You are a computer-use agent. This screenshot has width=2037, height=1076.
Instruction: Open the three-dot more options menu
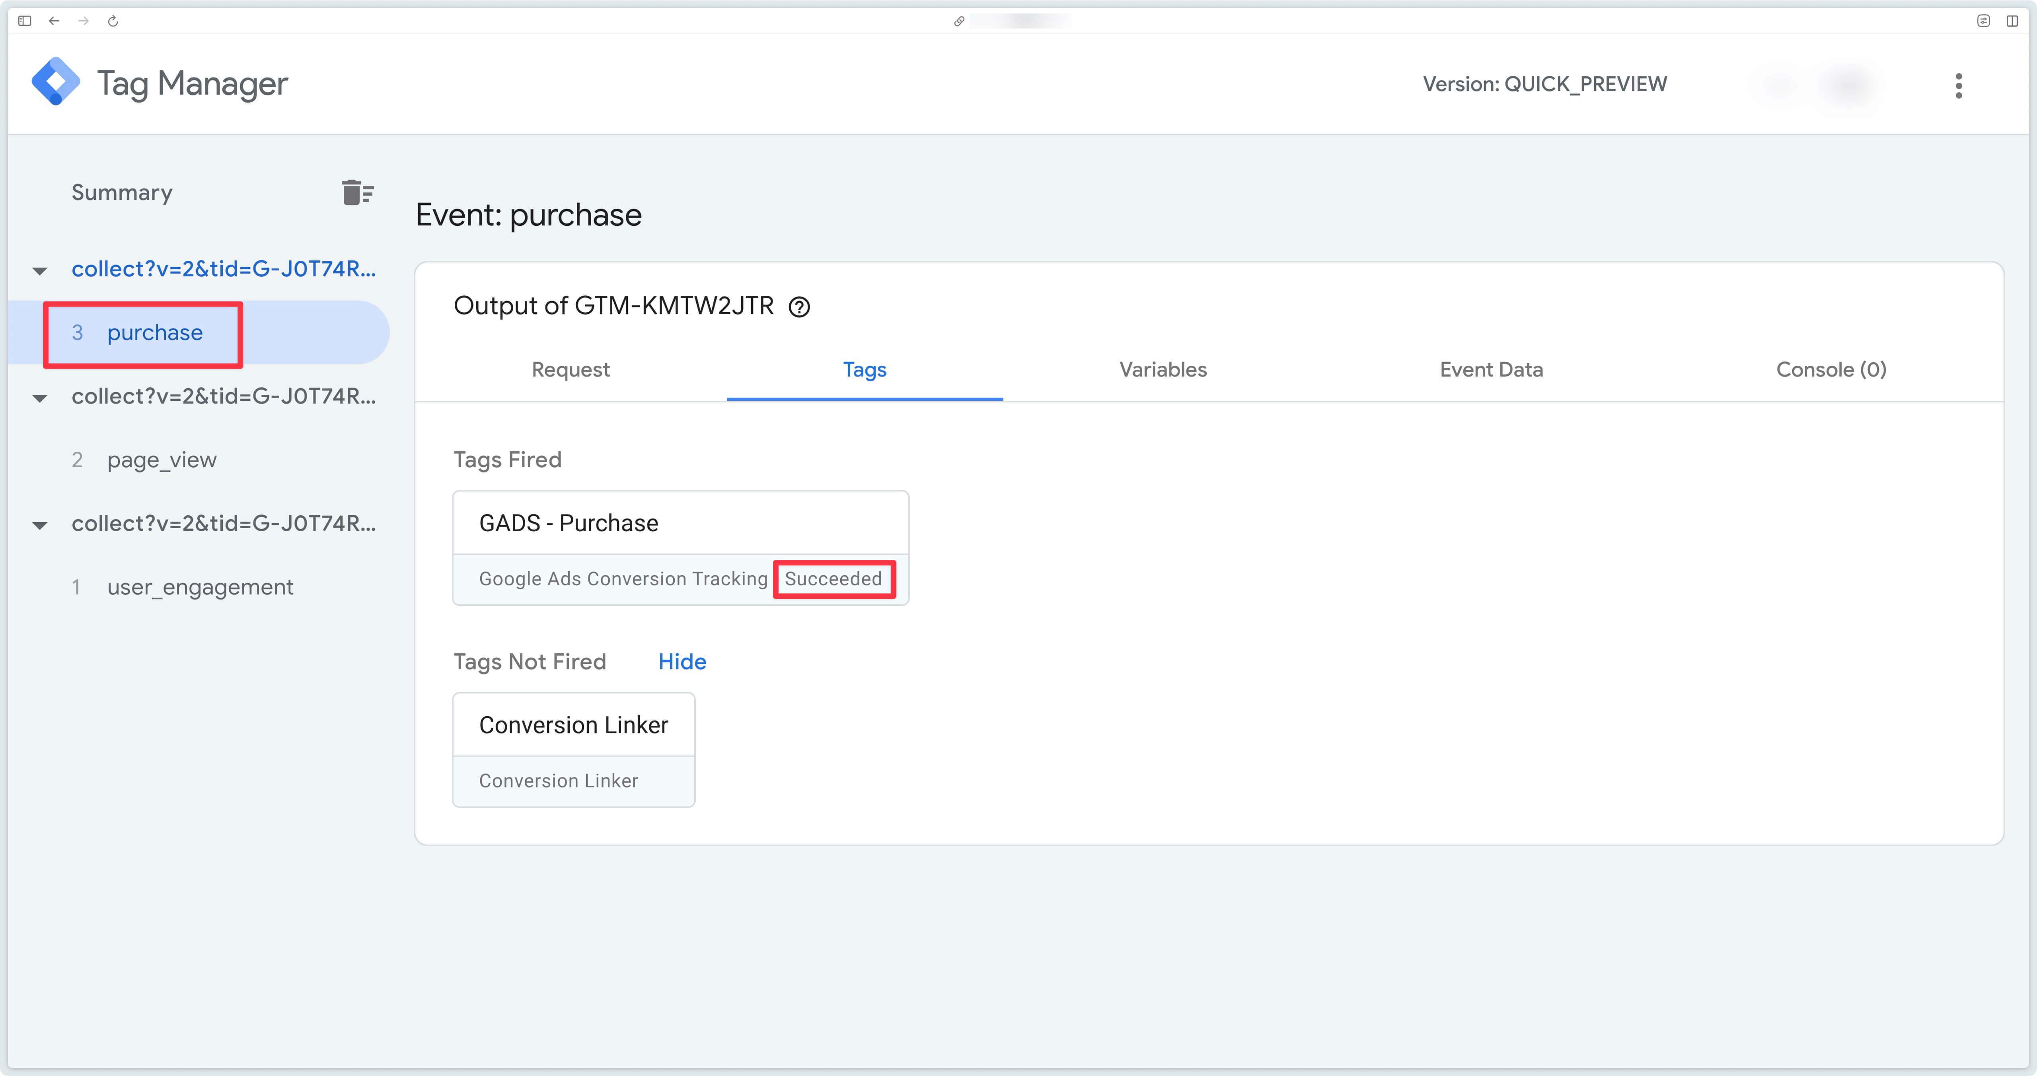tap(1959, 85)
